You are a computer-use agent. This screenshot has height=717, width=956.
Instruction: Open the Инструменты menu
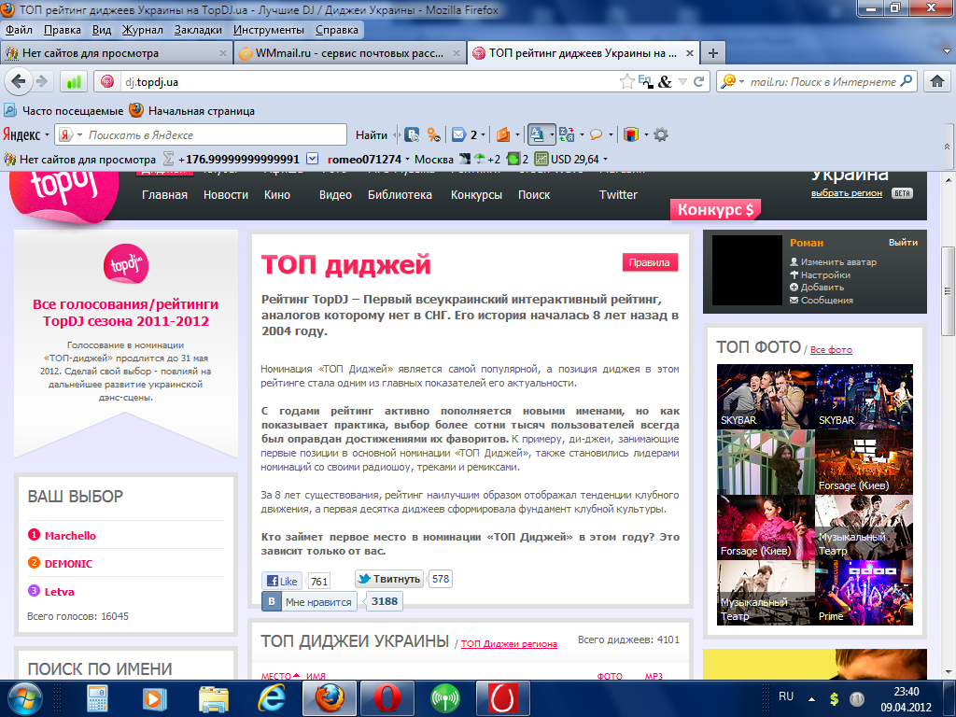click(x=268, y=30)
